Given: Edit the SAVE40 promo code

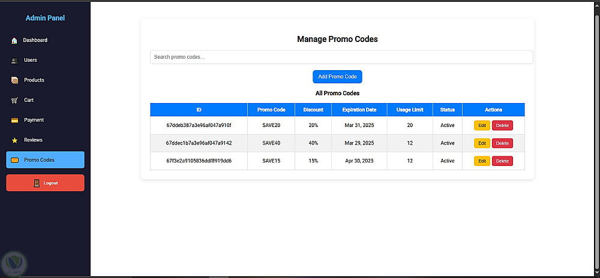Looking at the screenshot, I should (482, 143).
